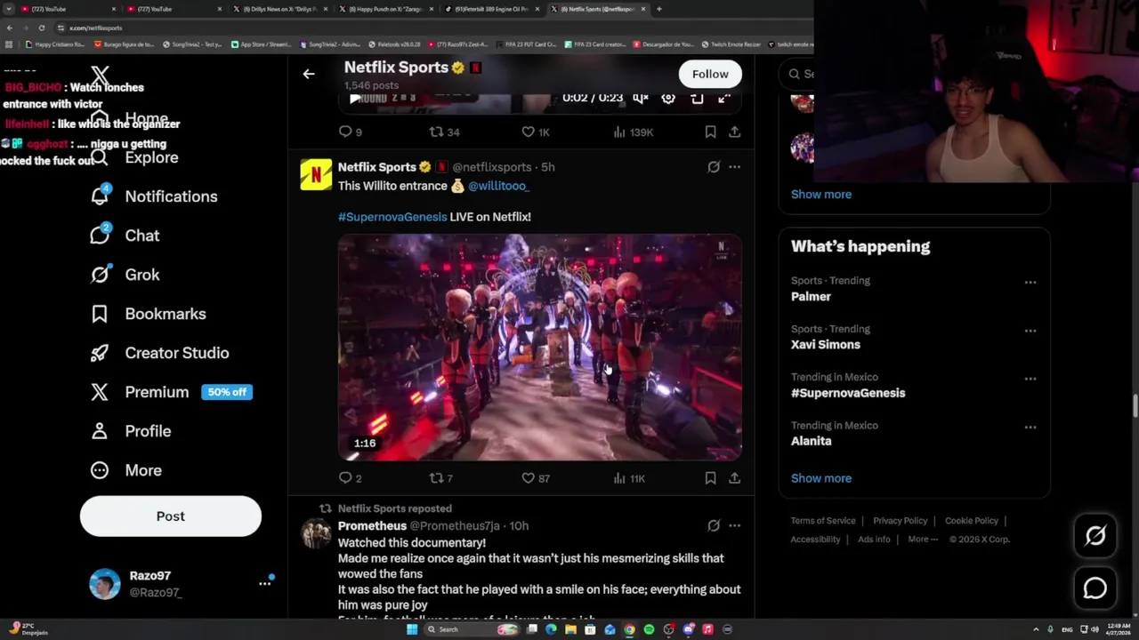Image resolution: width=1139 pixels, height=640 pixels.
Task: Open Creator Studio in the sidebar
Action: pos(159,353)
